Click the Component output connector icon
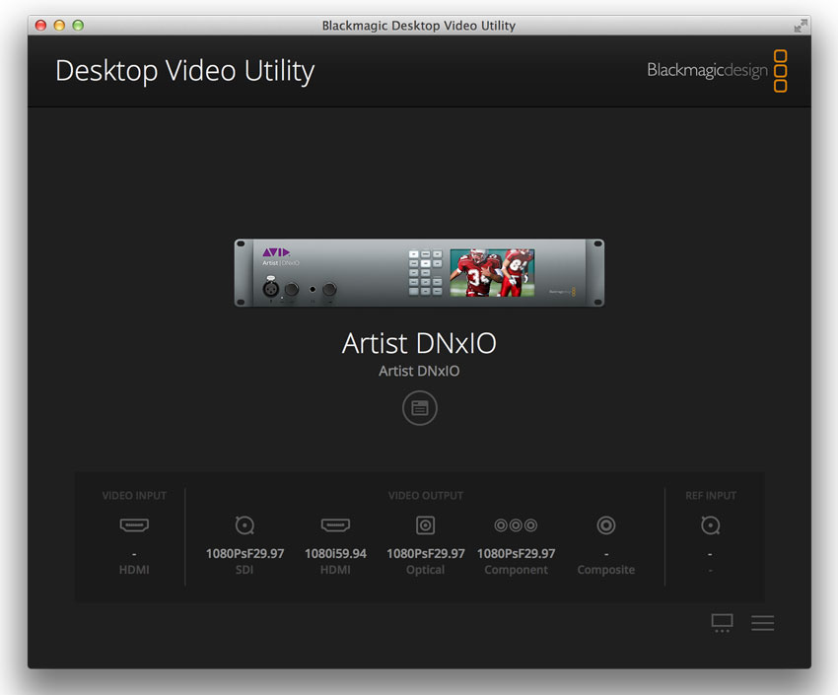 pyautogui.click(x=516, y=525)
